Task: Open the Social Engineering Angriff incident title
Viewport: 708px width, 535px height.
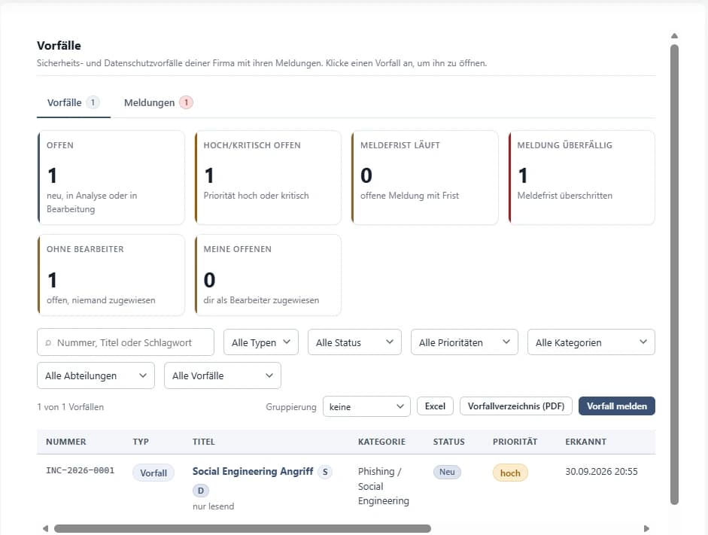Action: point(253,471)
